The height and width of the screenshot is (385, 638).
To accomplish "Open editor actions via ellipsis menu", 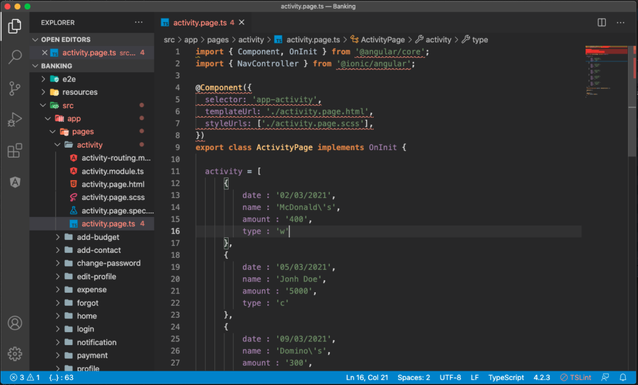I will click(x=621, y=22).
